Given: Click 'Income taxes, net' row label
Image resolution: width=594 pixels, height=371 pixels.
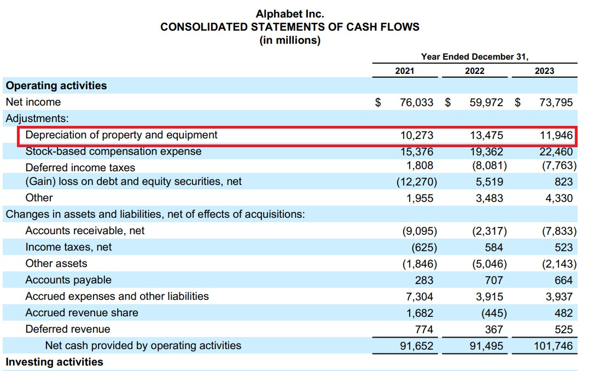Looking at the screenshot, I should click(68, 247).
